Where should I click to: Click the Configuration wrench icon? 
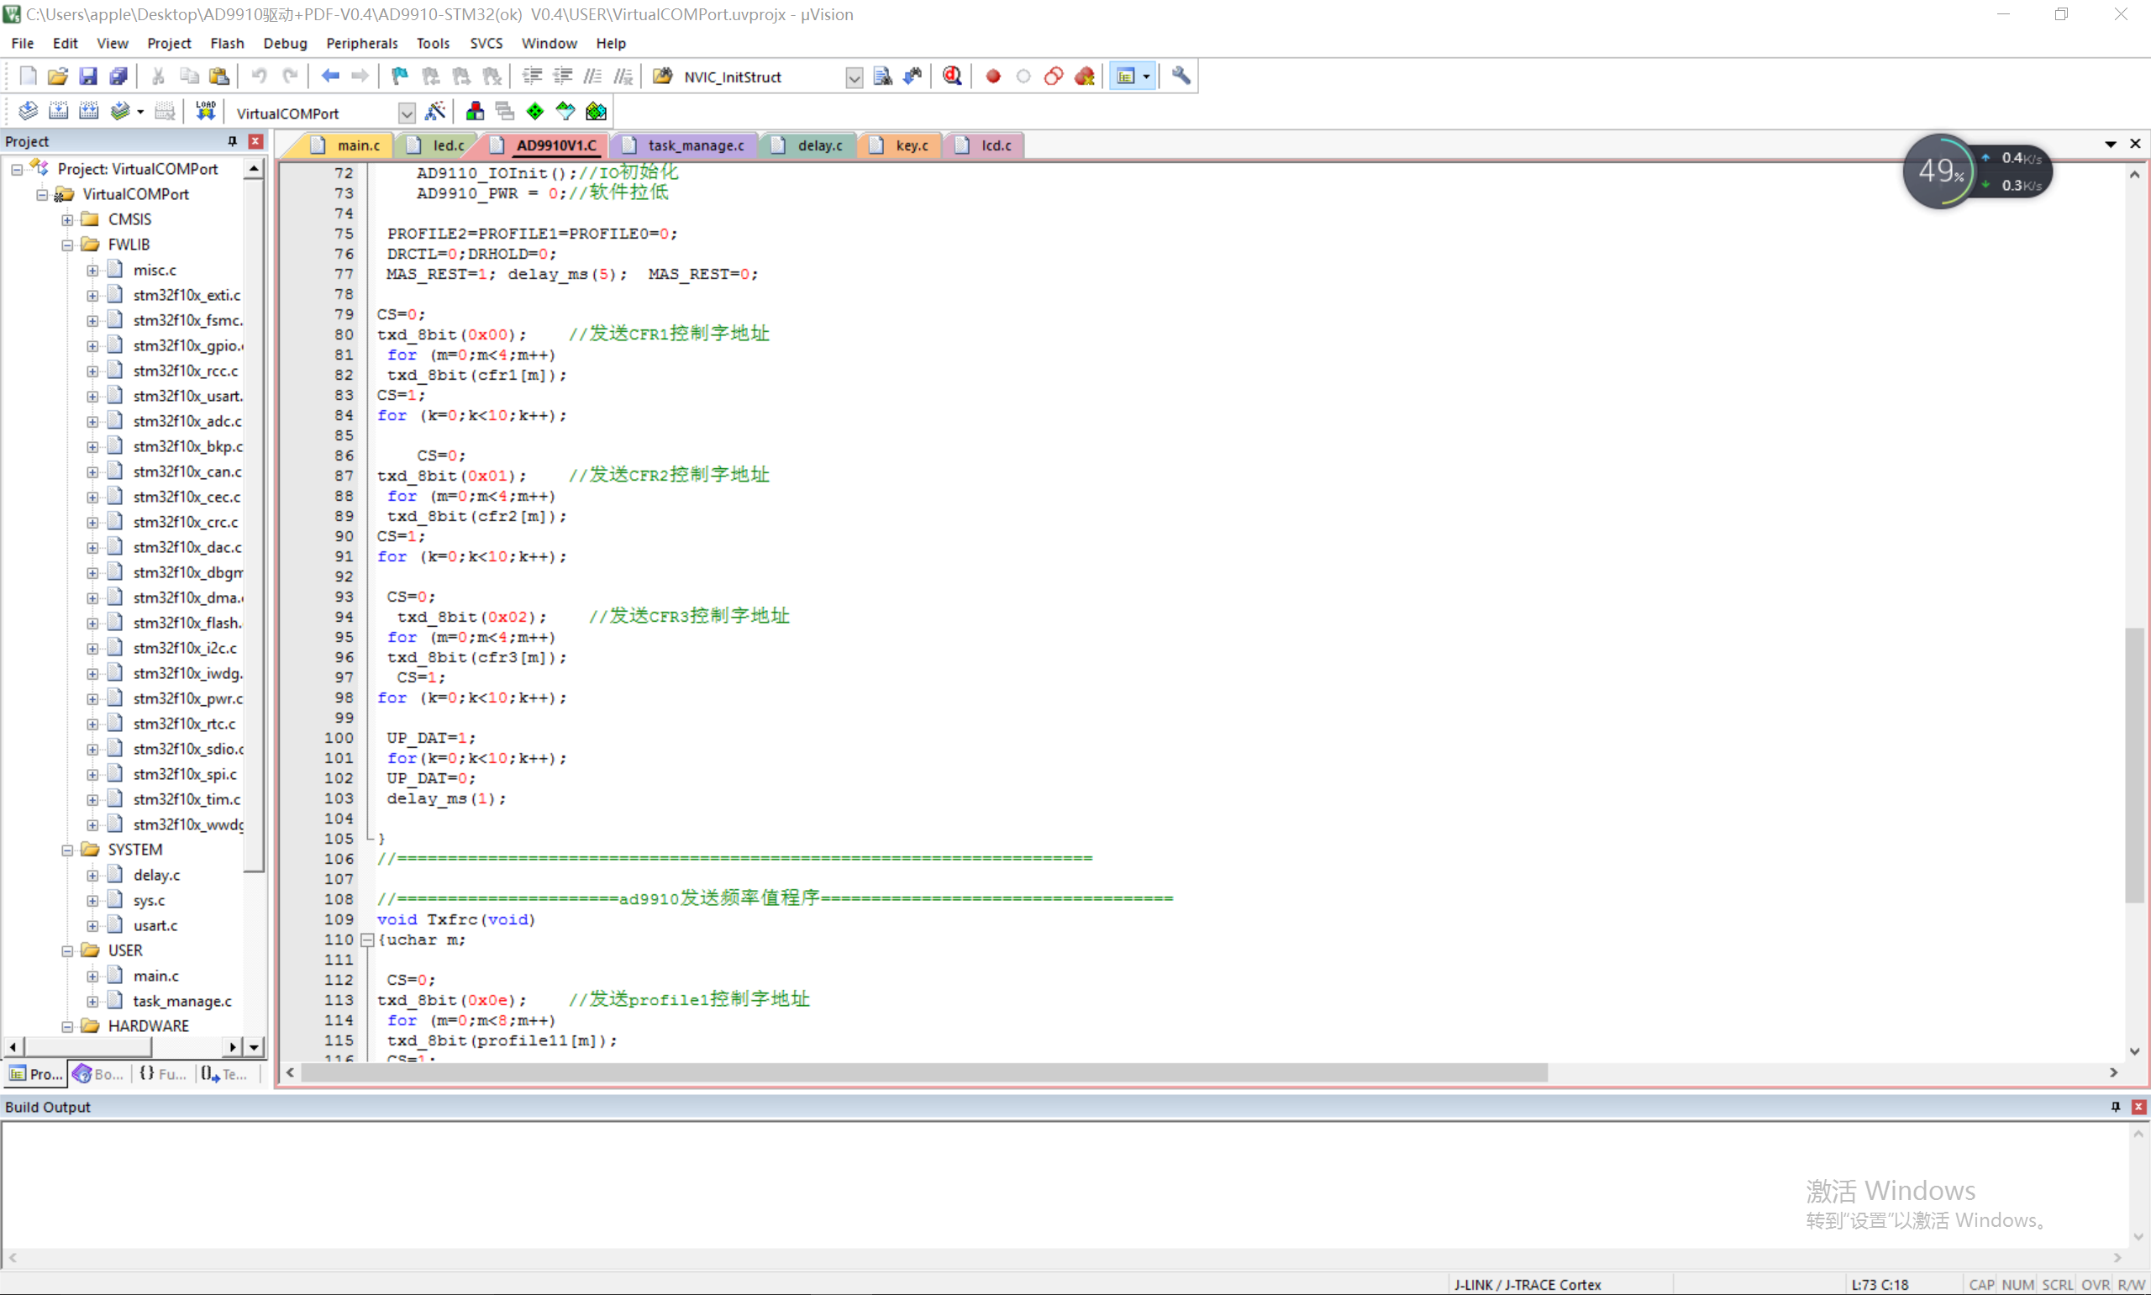coord(1181,76)
